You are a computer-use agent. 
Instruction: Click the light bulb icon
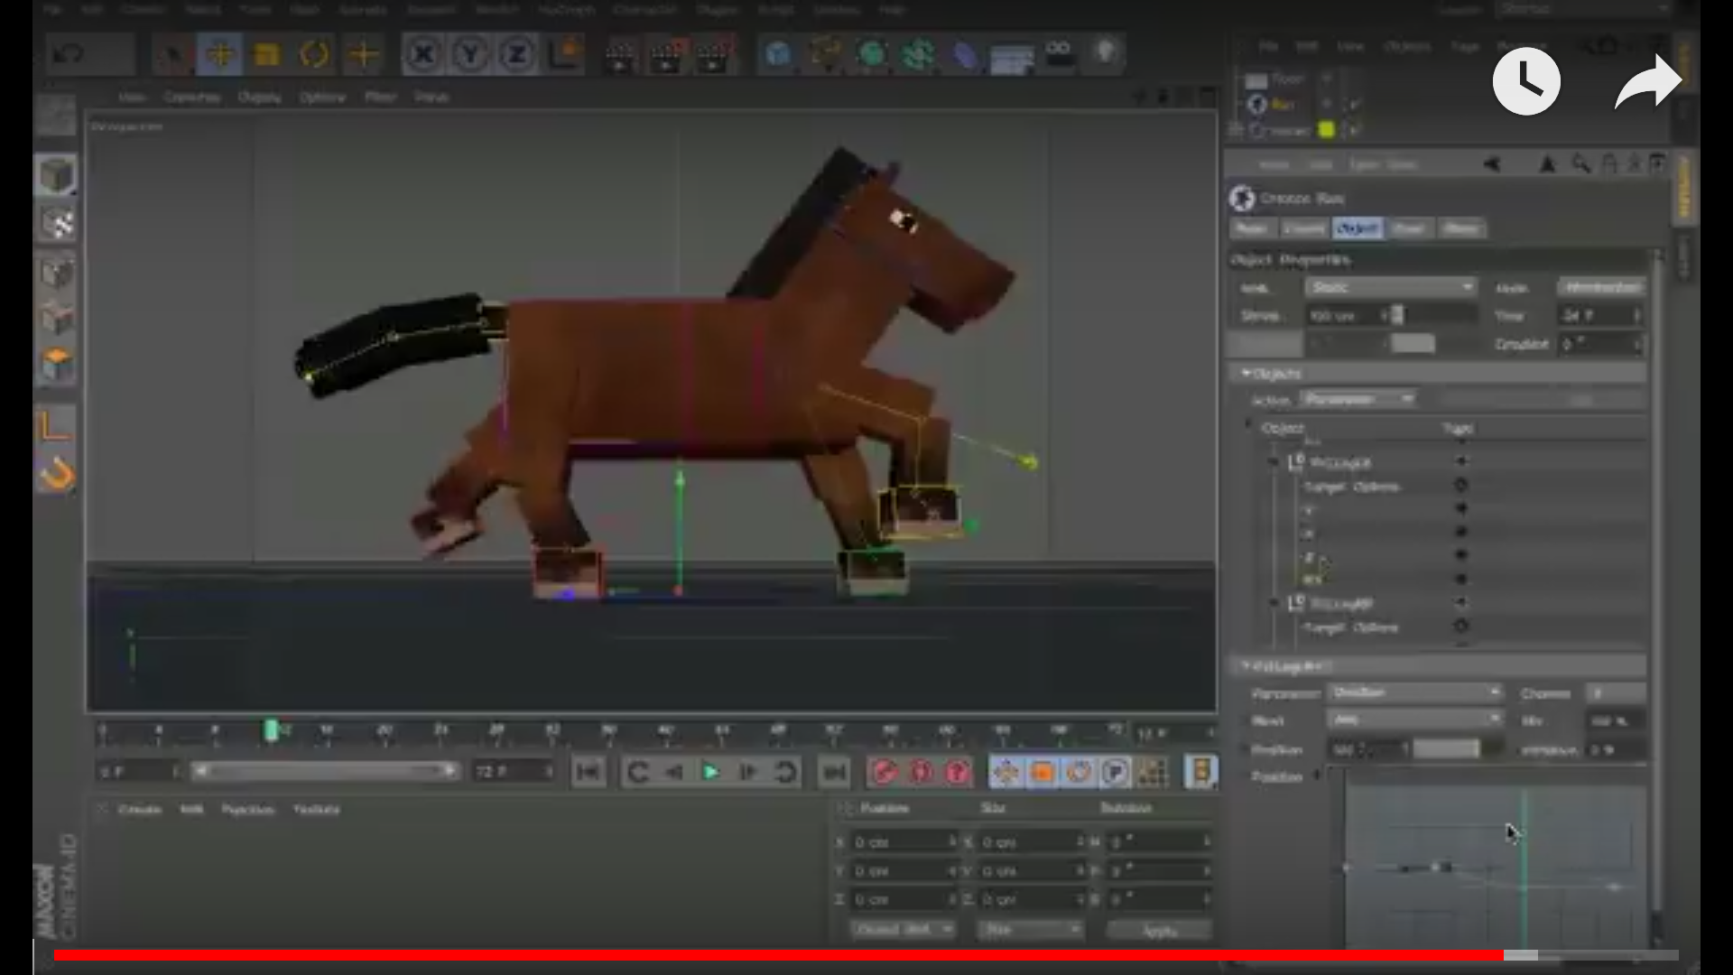pos(1107,52)
